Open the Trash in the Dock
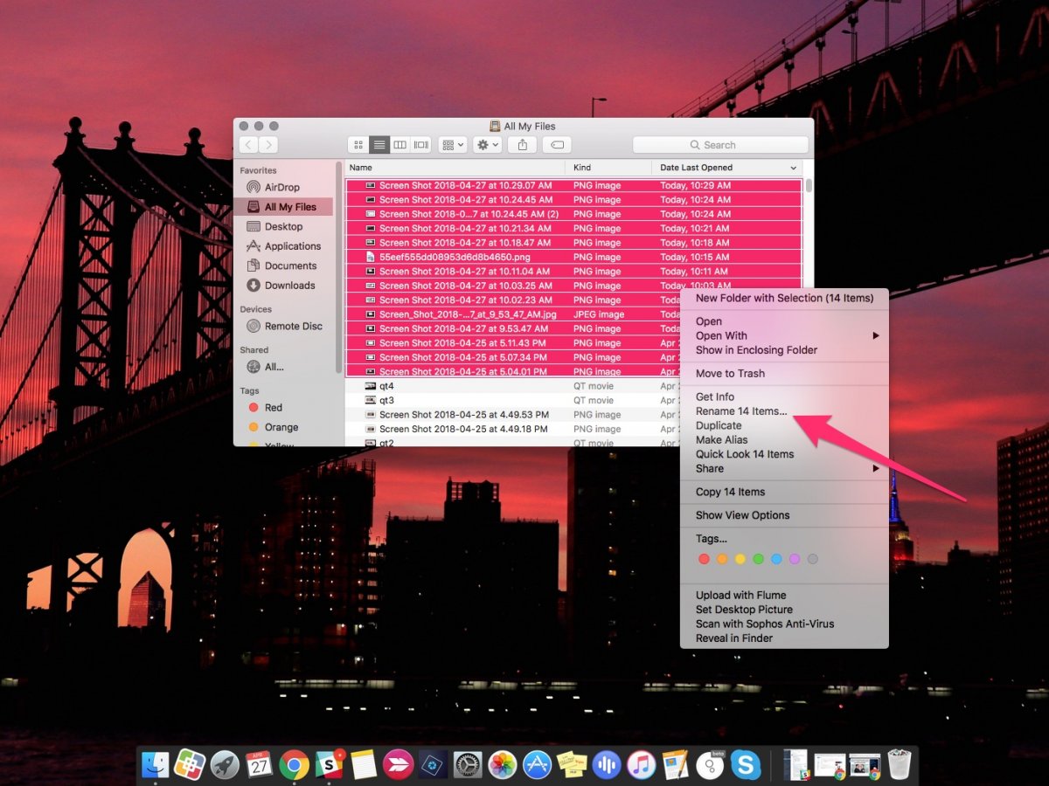Image resolution: width=1049 pixels, height=786 pixels. [x=899, y=765]
